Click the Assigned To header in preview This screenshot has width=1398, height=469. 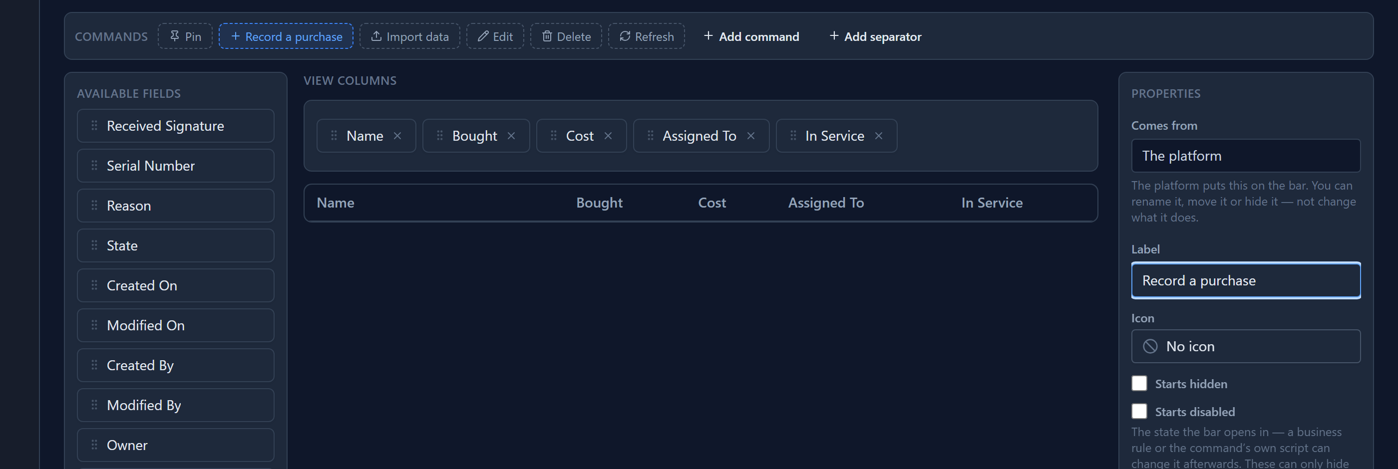pyautogui.click(x=826, y=203)
